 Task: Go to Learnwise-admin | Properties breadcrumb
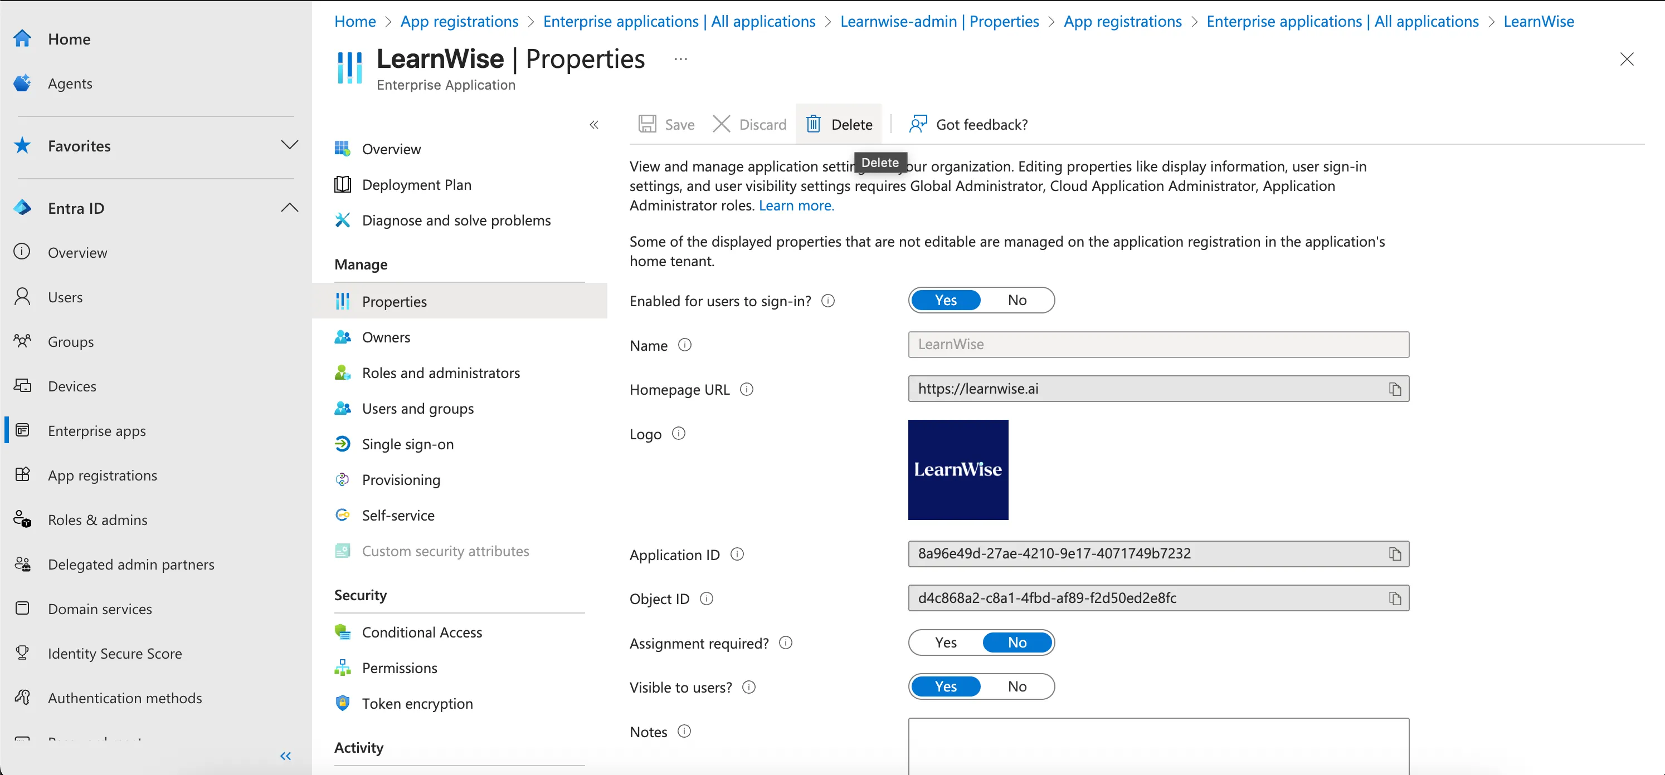pos(939,21)
